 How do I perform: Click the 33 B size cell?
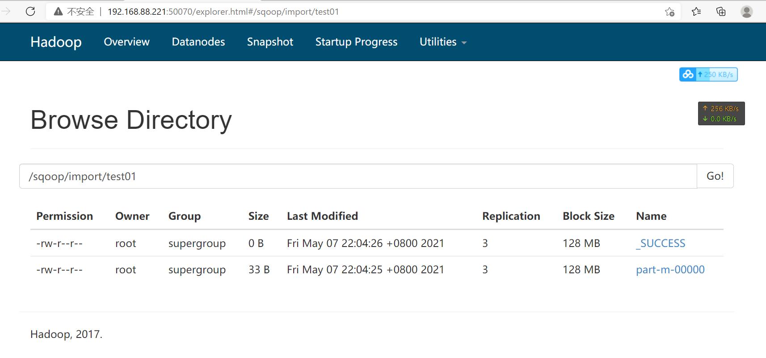tap(259, 270)
